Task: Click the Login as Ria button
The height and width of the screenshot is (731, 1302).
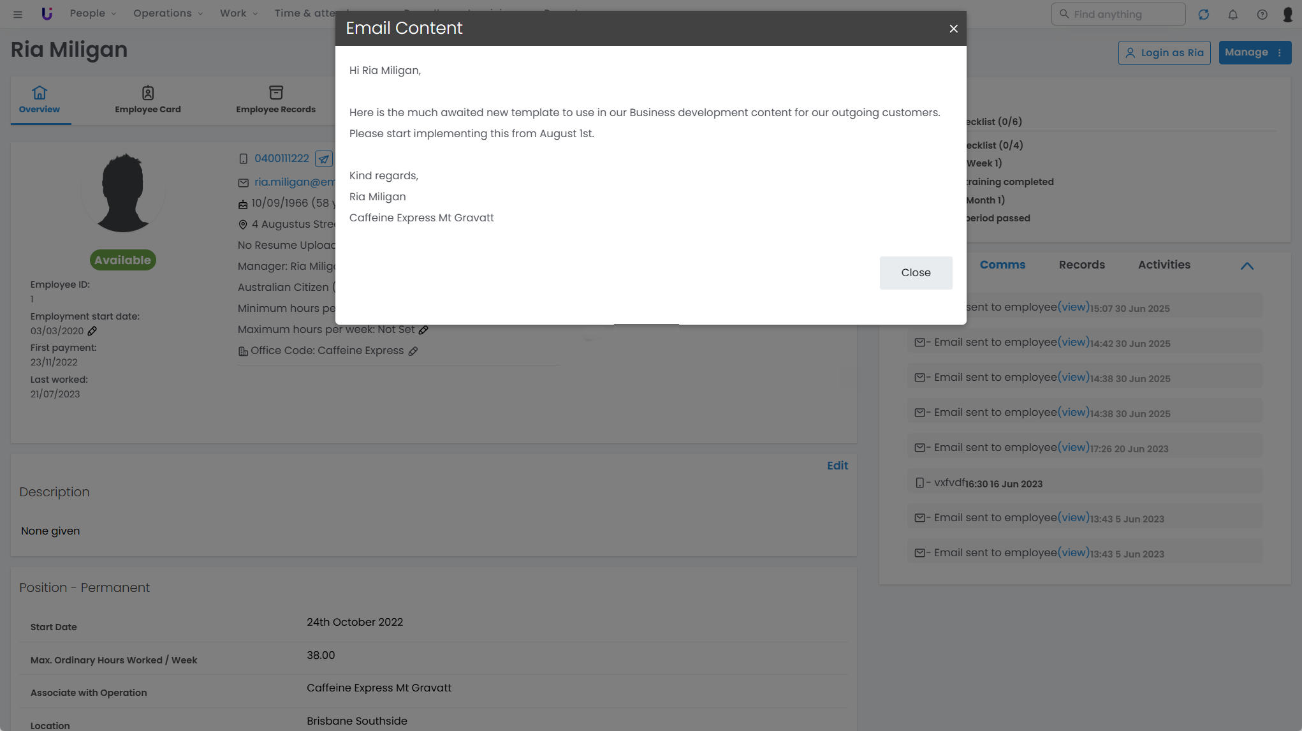Action: pos(1164,53)
